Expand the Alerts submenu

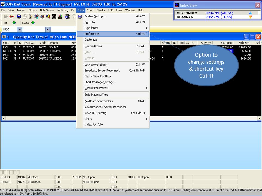(x=147, y=119)
